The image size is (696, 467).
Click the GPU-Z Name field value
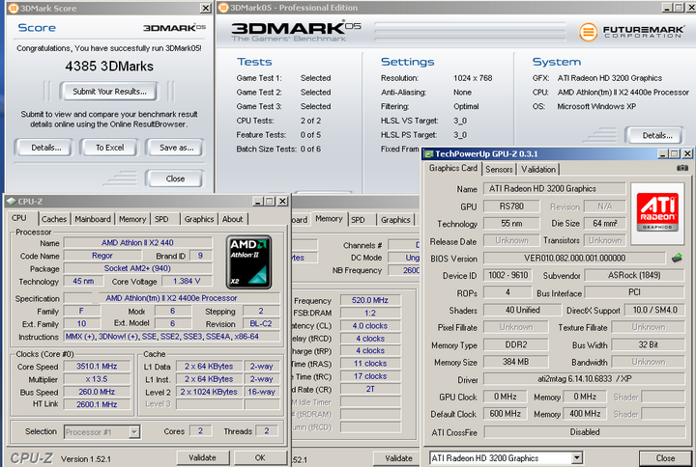pyautogui.click(x=555, y=189)
